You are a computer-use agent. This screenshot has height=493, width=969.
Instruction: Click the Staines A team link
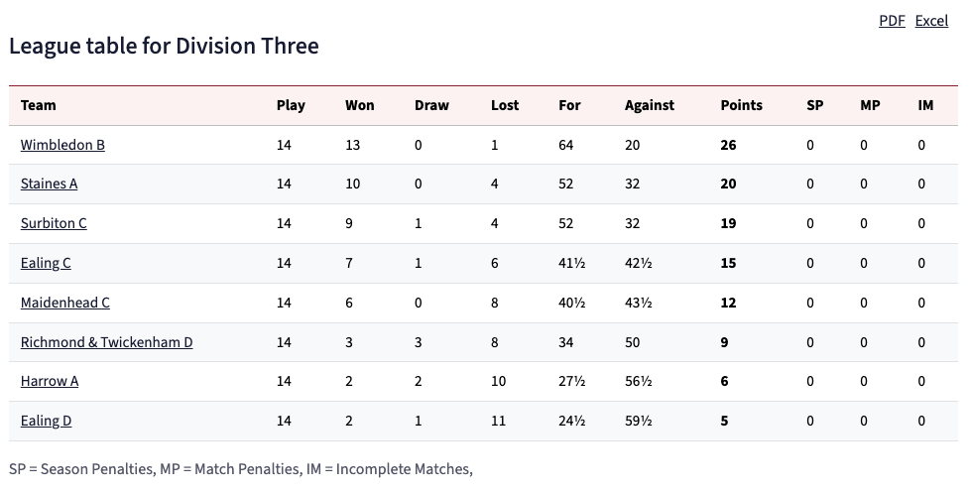[x=49, y=184]
